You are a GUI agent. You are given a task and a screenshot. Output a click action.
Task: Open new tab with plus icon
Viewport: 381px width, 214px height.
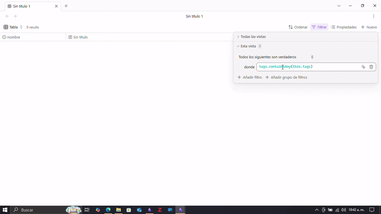(66, 6)
